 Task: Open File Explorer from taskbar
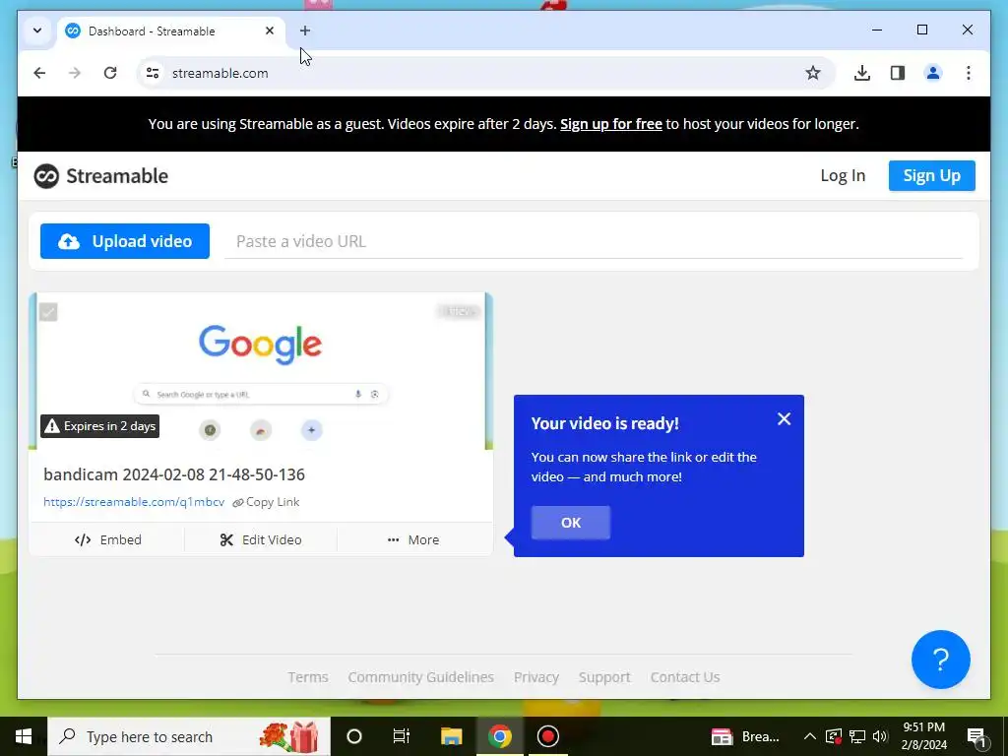pyautogui.click(x=451, y=736)
